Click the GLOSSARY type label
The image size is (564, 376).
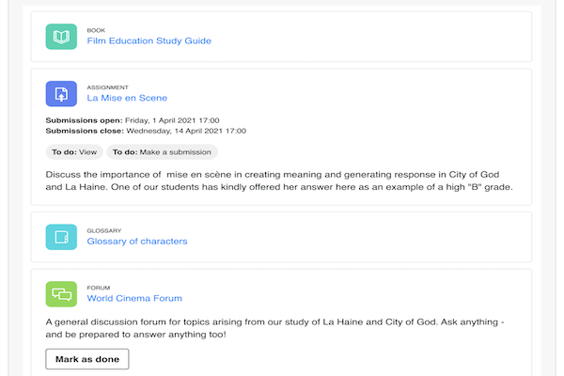click(x=104, y=230)
